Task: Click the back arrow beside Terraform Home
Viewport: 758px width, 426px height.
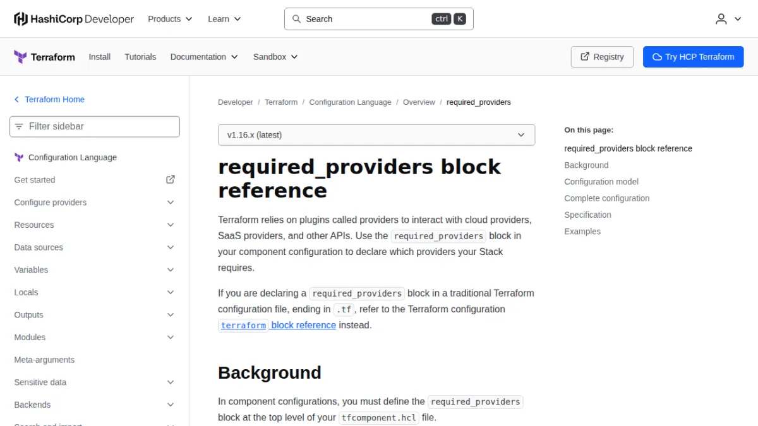Action: pyautogui.click(x=17, y=100)
